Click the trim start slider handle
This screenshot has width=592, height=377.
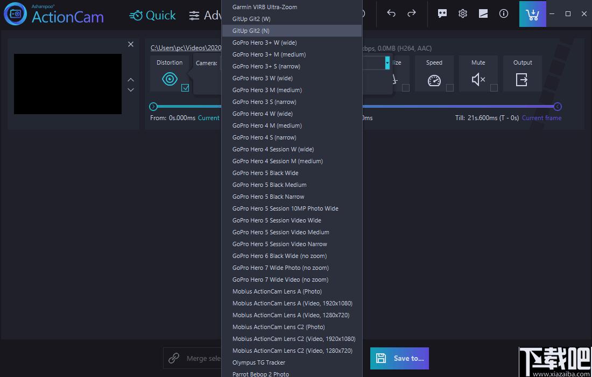153,107
